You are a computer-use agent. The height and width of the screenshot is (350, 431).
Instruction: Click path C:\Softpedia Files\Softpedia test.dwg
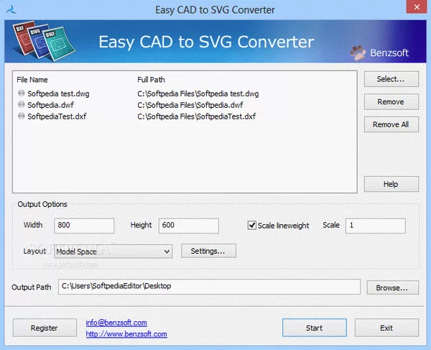(198, 93)
